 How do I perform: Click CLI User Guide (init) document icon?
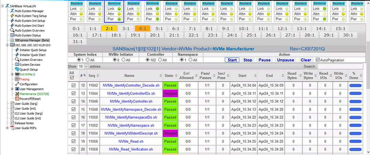[12, 118]
